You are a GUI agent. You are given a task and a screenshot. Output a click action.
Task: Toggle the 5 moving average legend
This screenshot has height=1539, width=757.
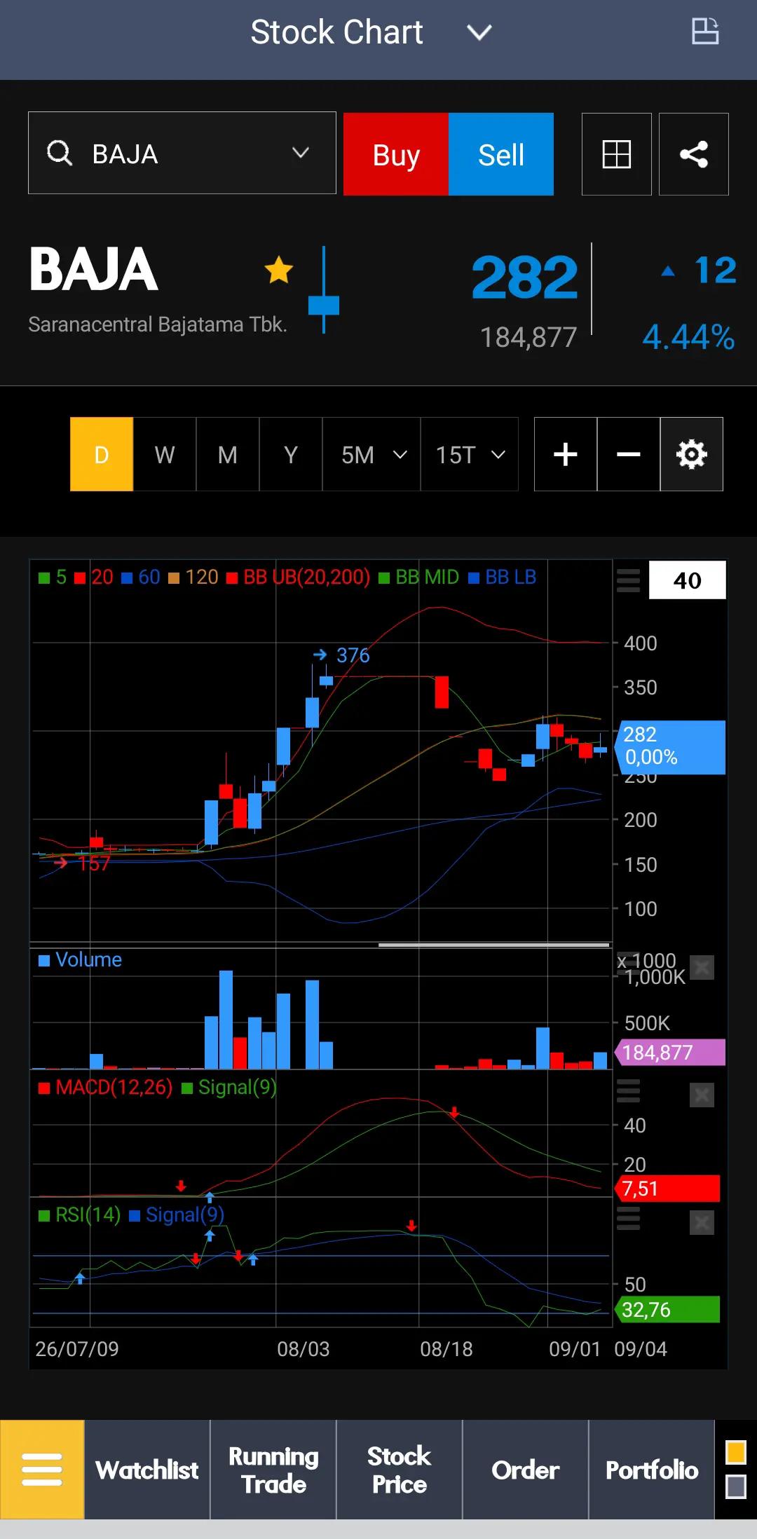point(53,577)
